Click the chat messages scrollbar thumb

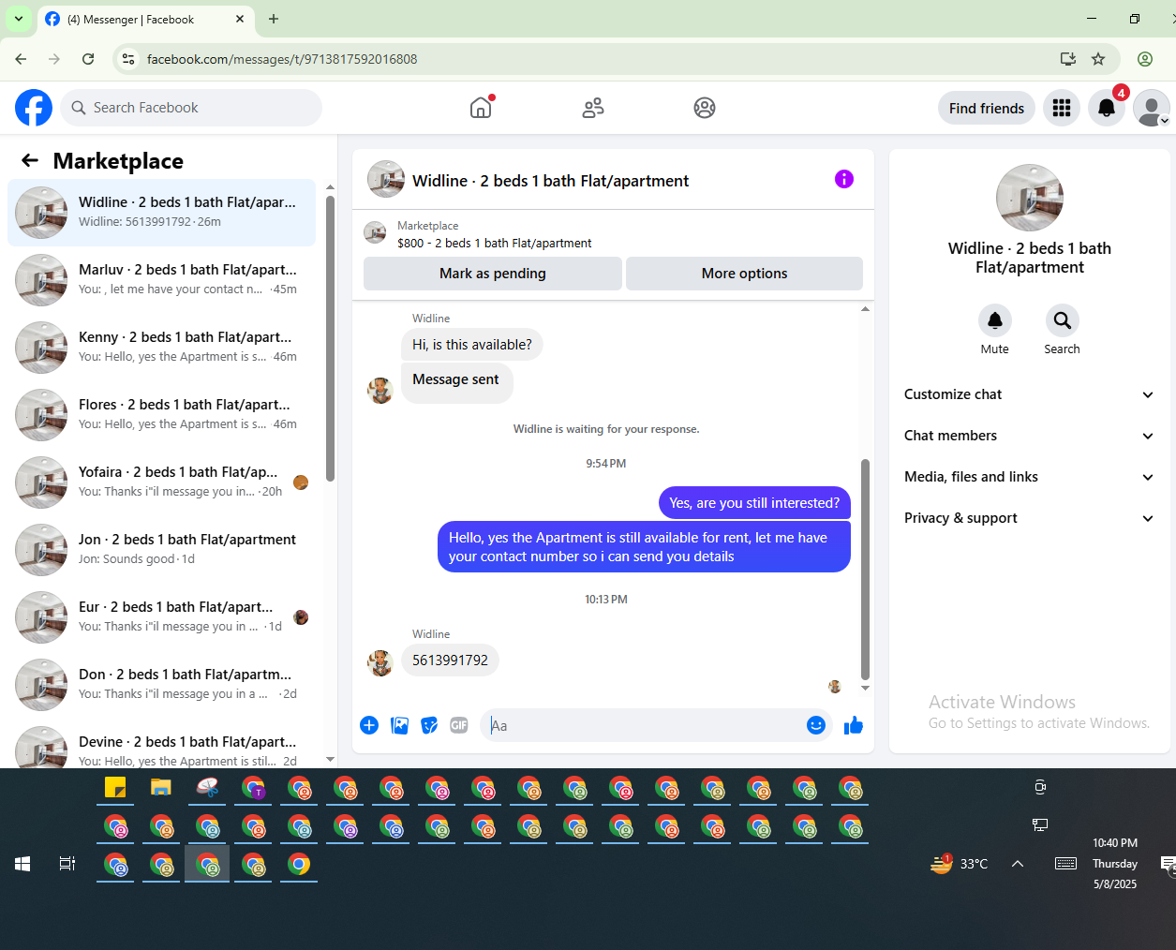[x=865, y=569]
